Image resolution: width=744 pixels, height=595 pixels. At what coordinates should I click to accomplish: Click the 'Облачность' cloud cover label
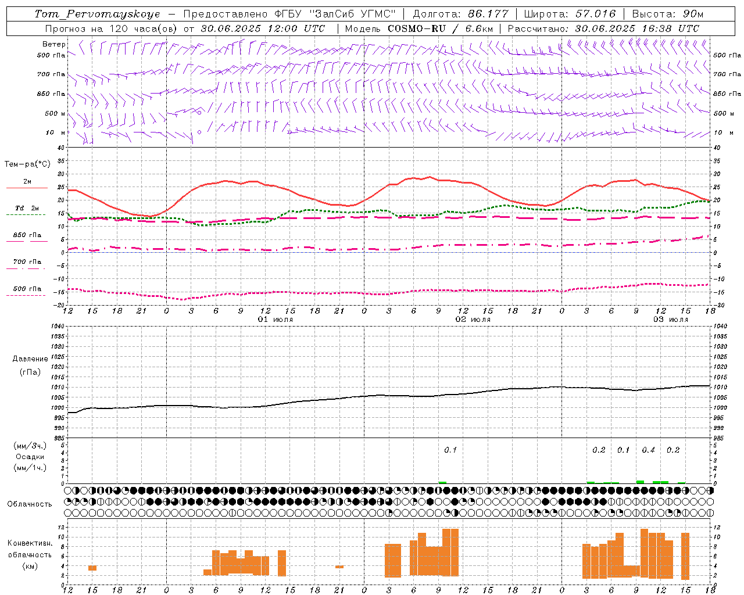coord(30,504)
